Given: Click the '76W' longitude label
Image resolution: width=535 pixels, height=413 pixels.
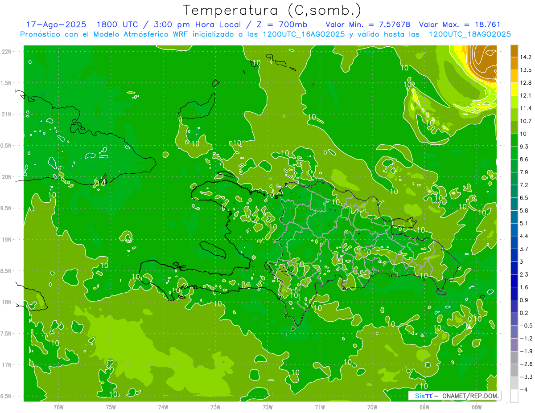Looking at the screenshot, I should point(58,407).
